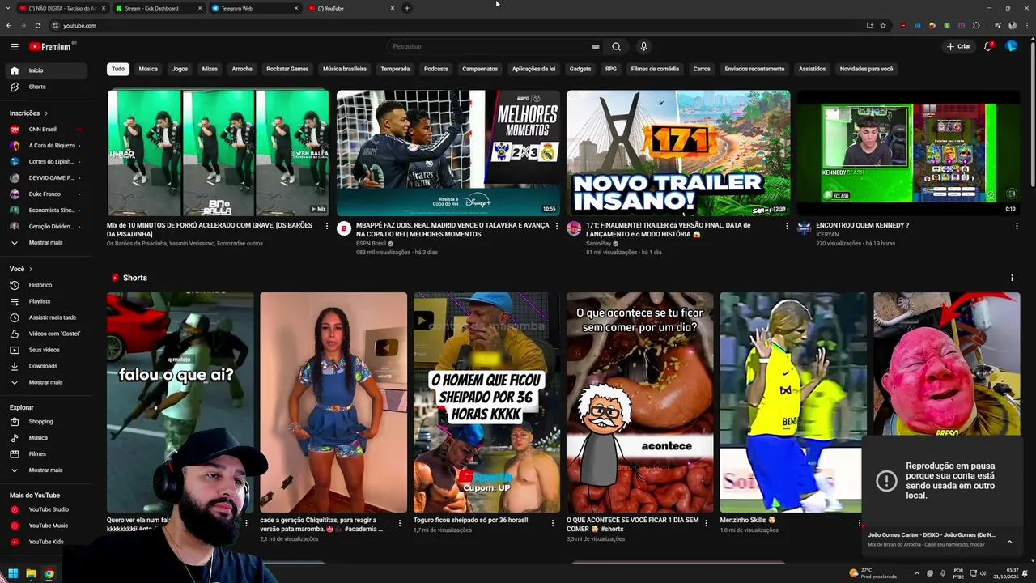Image resolution: width=1036 pixels, height=583 pixels.
Task: Open Downloads in sidebar
Action: coord(45,366)
